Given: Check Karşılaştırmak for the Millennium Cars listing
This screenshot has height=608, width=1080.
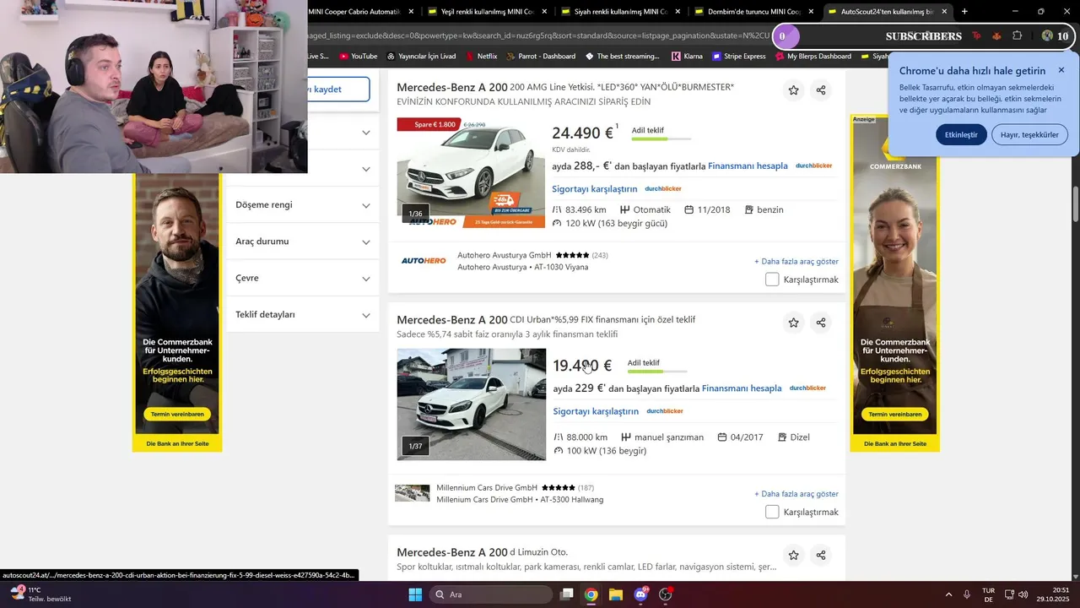Looking at the screenshot, I should [772, 512].
